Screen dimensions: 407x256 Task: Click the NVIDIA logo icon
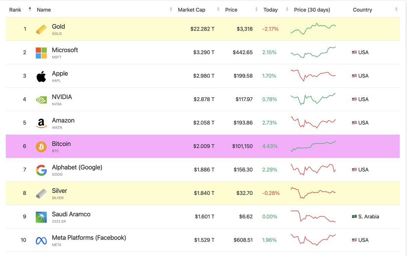[41, 99]
